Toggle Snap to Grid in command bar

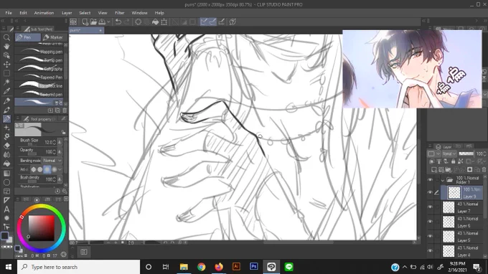pos(222,22)
